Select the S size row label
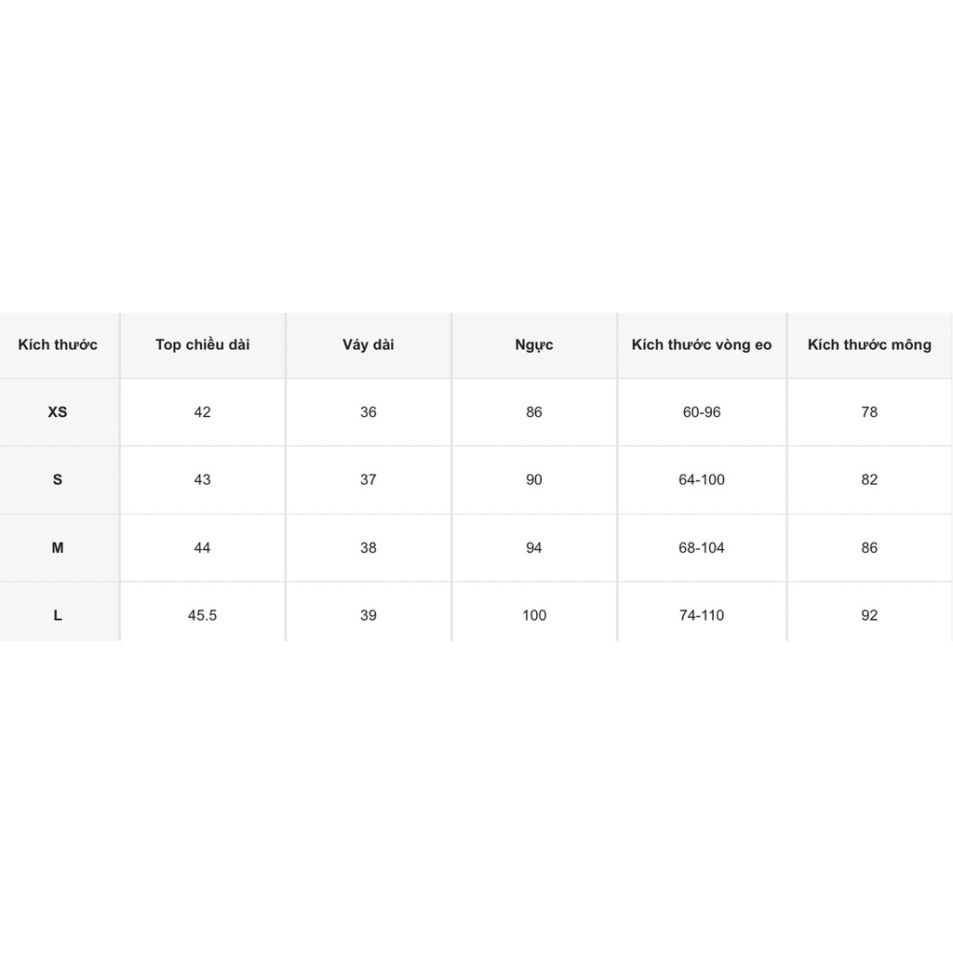This screenshot has height=953, width=953. tap(58, 480)
